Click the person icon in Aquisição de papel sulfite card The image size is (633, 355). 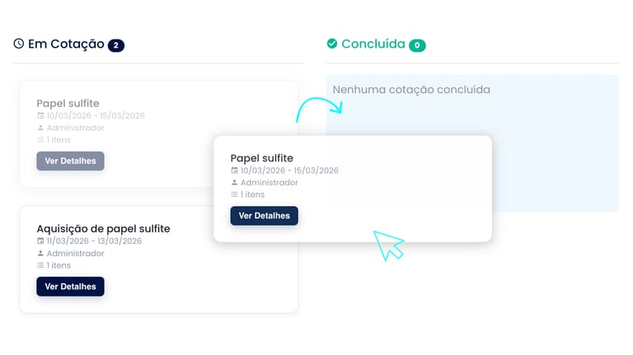click(x=40, y=254)
